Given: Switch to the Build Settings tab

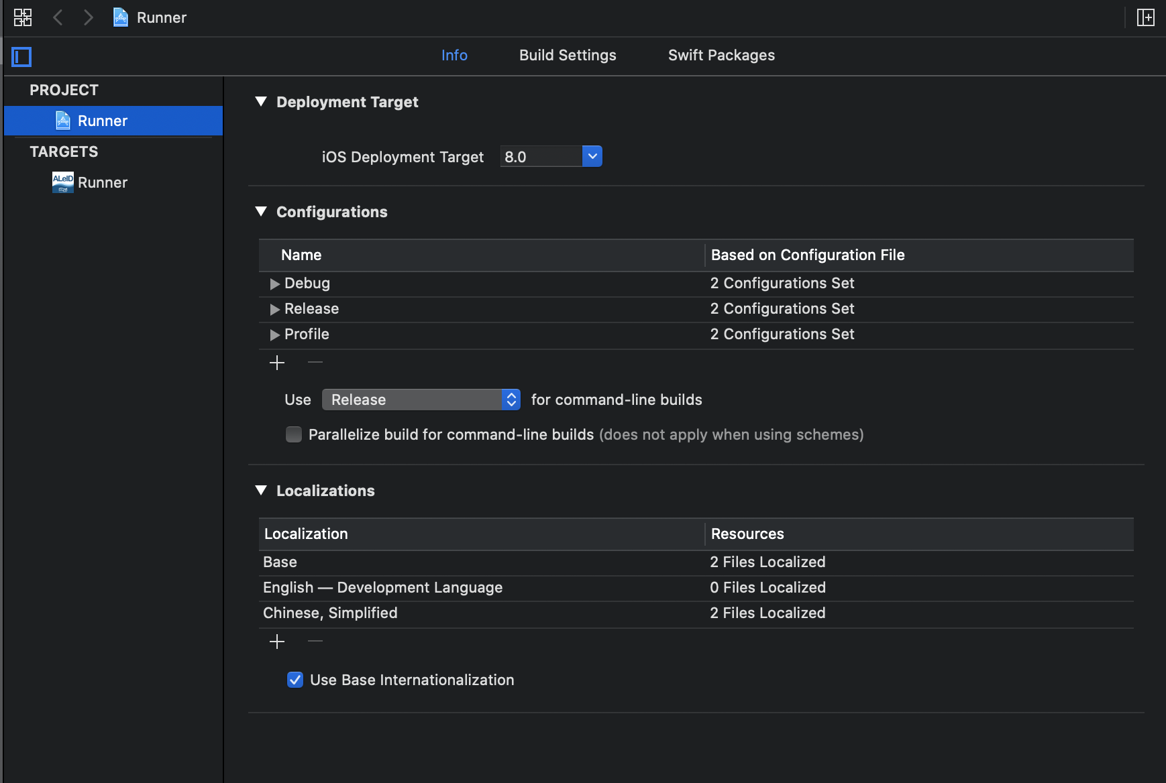Looking at the screenshot, I should point(568,56).
